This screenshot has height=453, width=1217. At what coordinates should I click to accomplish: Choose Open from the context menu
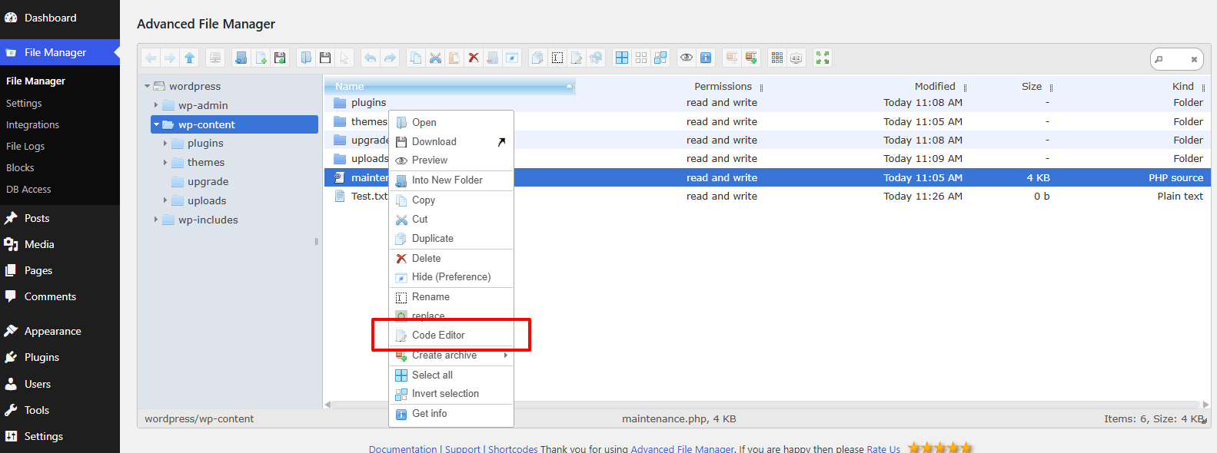click(x=451, y=122)
